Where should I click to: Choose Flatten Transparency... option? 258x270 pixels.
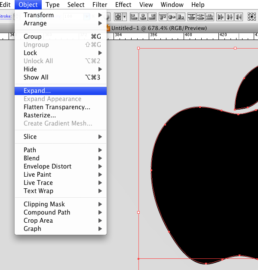[61, 107]
